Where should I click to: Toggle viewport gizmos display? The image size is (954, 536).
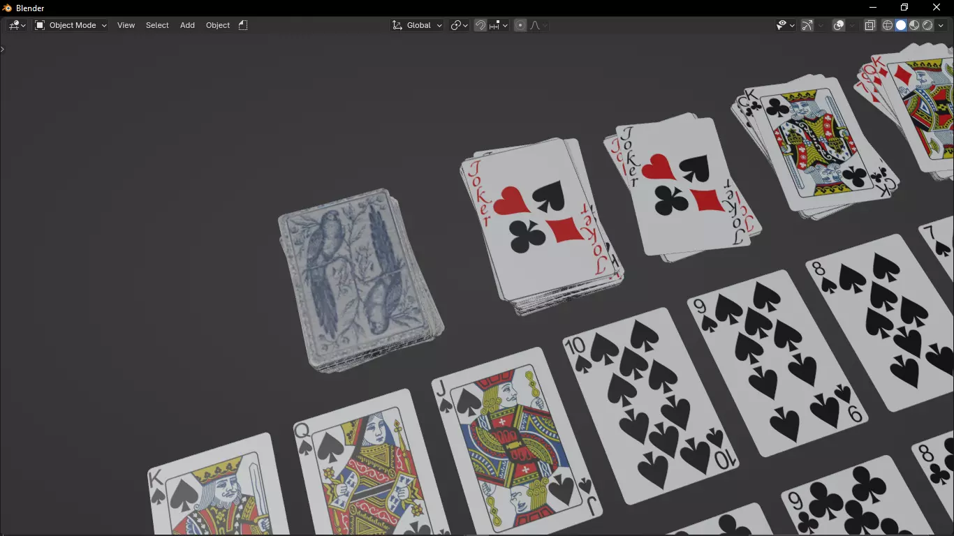click(x=807, y=25)
